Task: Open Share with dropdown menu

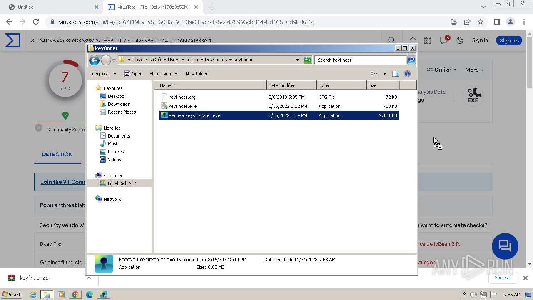Action: point(163,74)
